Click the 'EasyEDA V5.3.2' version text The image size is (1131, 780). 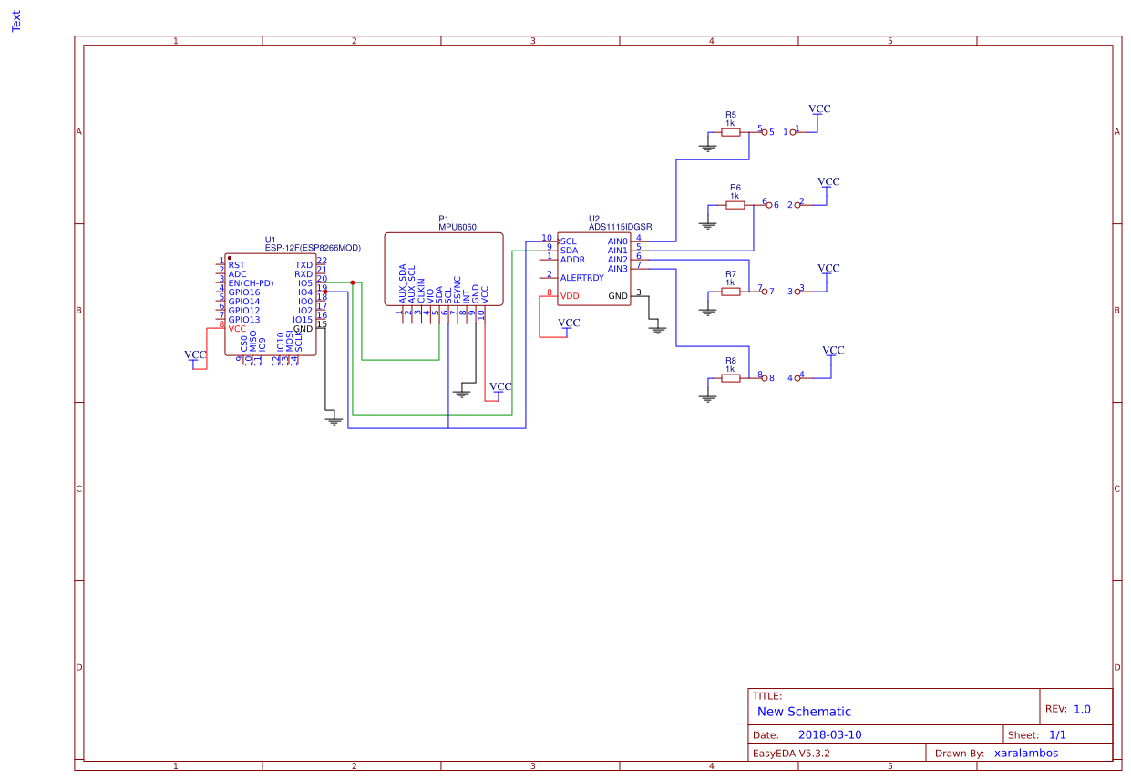tap(791, 754)
